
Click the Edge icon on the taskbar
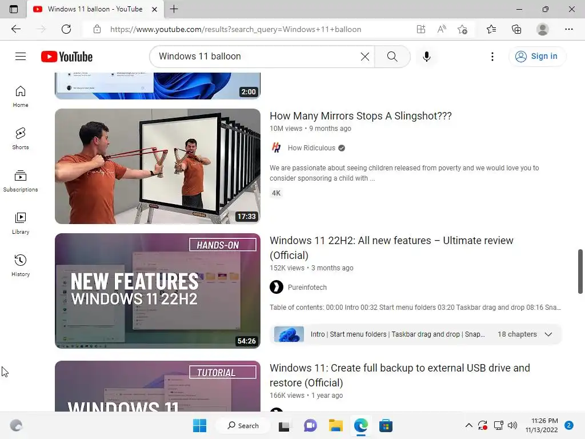click(361, 425)
